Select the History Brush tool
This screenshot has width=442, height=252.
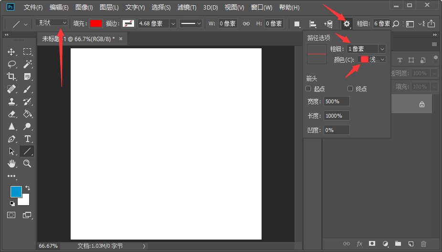tap(27, 101)
